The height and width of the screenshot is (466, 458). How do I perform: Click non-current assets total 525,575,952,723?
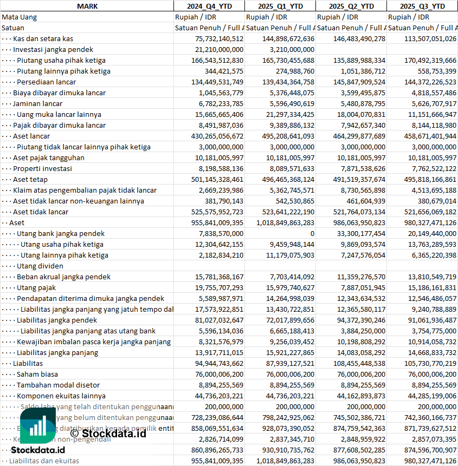tap(217, 212)
